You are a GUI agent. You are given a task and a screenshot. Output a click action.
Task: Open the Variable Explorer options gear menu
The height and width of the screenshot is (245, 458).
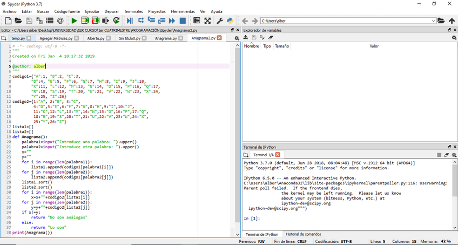(454, 38)
